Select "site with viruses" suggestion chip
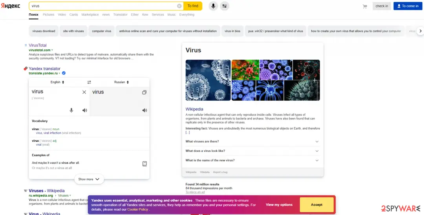This screenshot has width=424, height=215. [73, 31]
